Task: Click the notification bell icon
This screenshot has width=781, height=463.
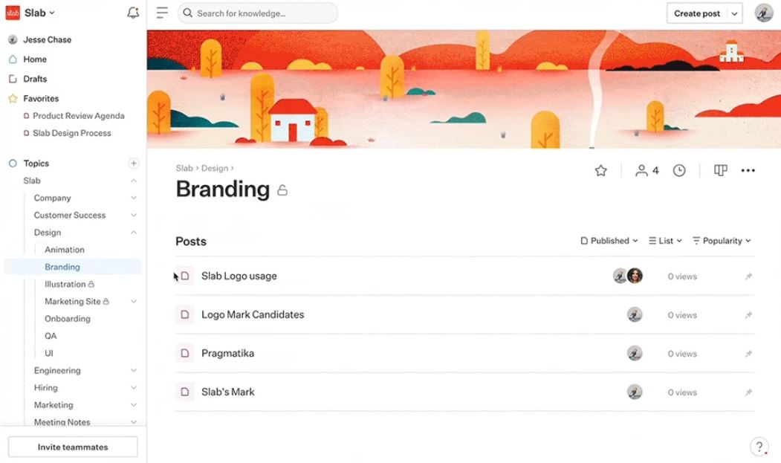Action: [x=133, y=13]
